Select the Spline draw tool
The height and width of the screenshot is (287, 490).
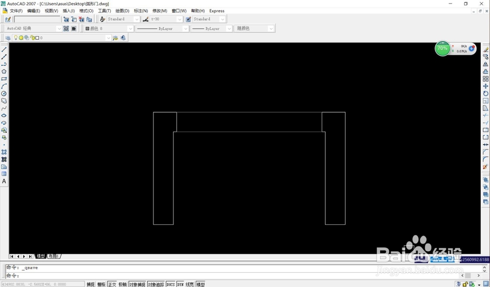(x=4, y=108)
